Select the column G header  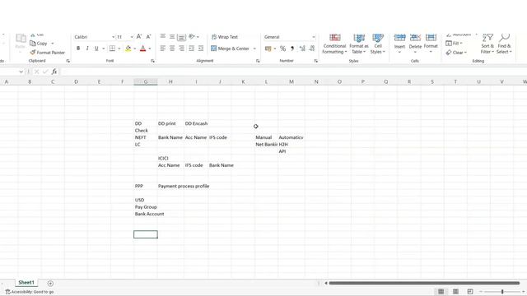pos(146,81)
